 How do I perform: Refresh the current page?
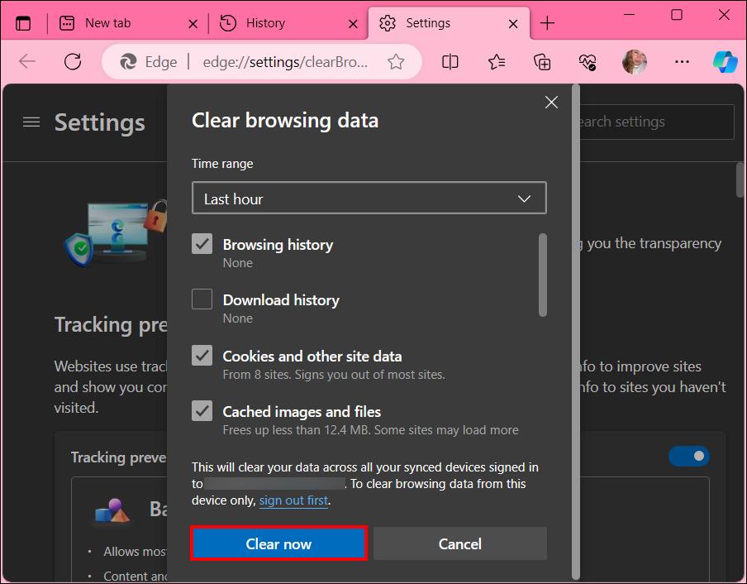[73, 61]
